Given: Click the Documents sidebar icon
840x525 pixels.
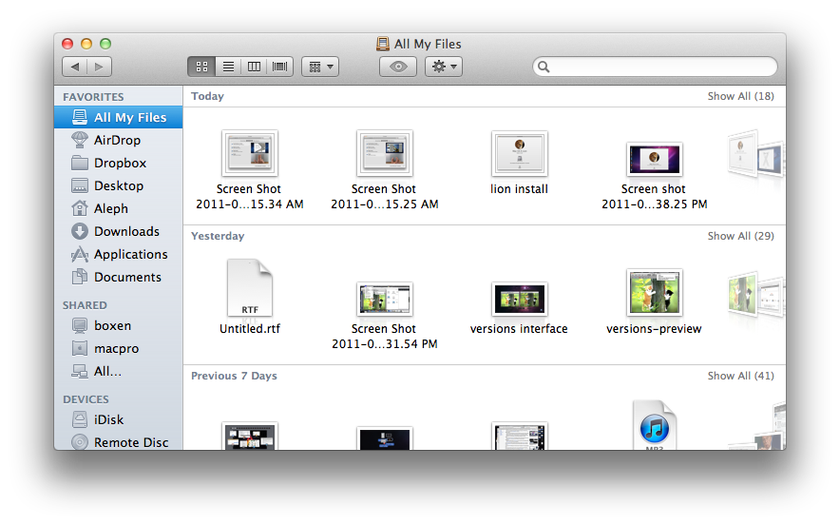Looking at the screenshot, I should (80, 277).
